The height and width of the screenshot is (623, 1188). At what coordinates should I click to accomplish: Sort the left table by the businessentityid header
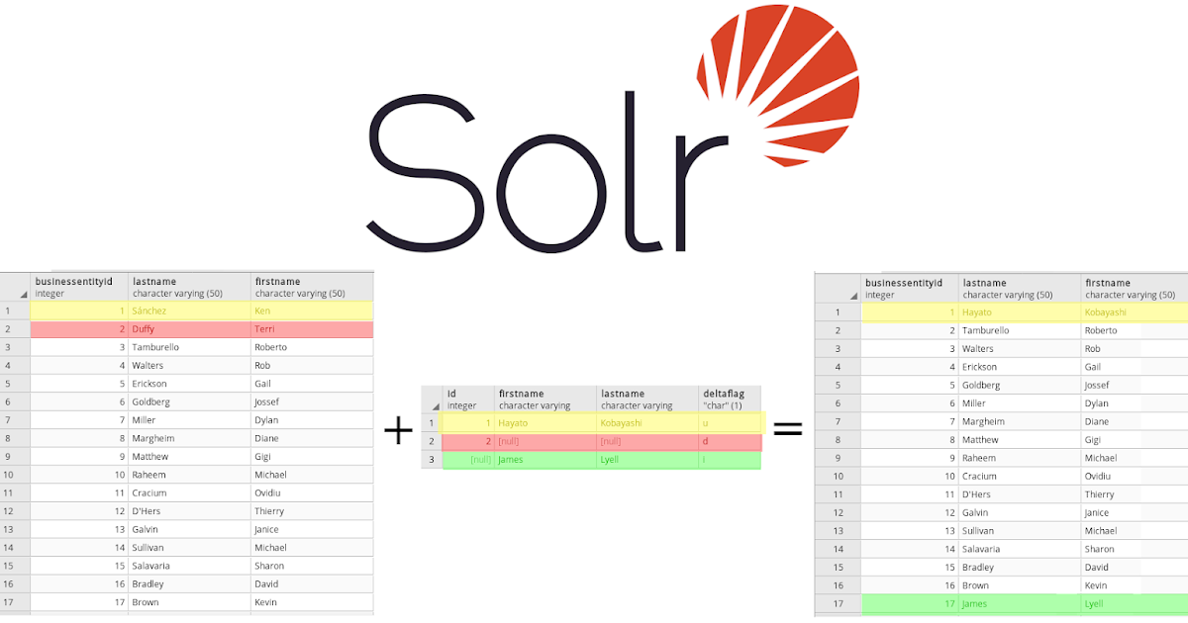tap(74, 285)
